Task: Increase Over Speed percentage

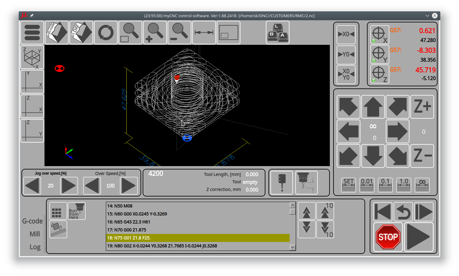Action: 129,186
